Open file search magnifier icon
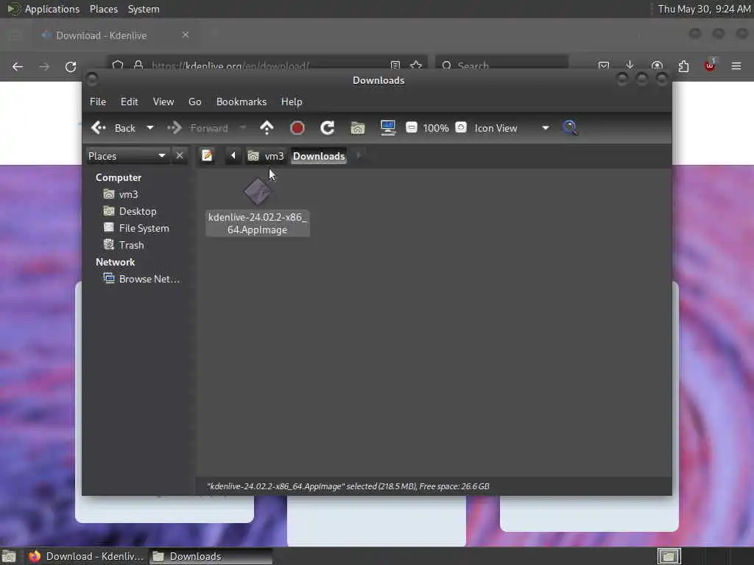 [570, 128]
